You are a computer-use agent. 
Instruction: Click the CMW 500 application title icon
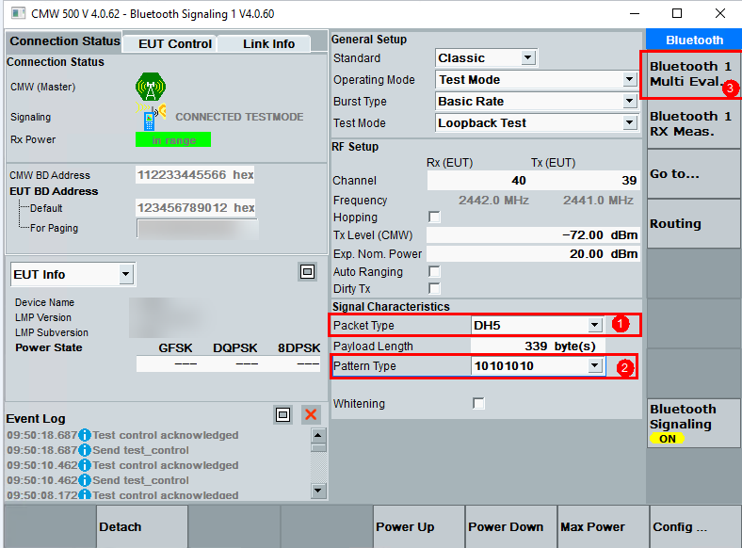click(x=18, y=13)
